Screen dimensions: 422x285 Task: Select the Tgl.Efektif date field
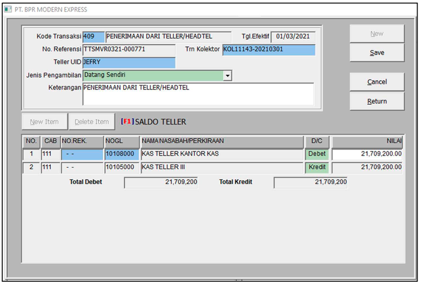293,37
